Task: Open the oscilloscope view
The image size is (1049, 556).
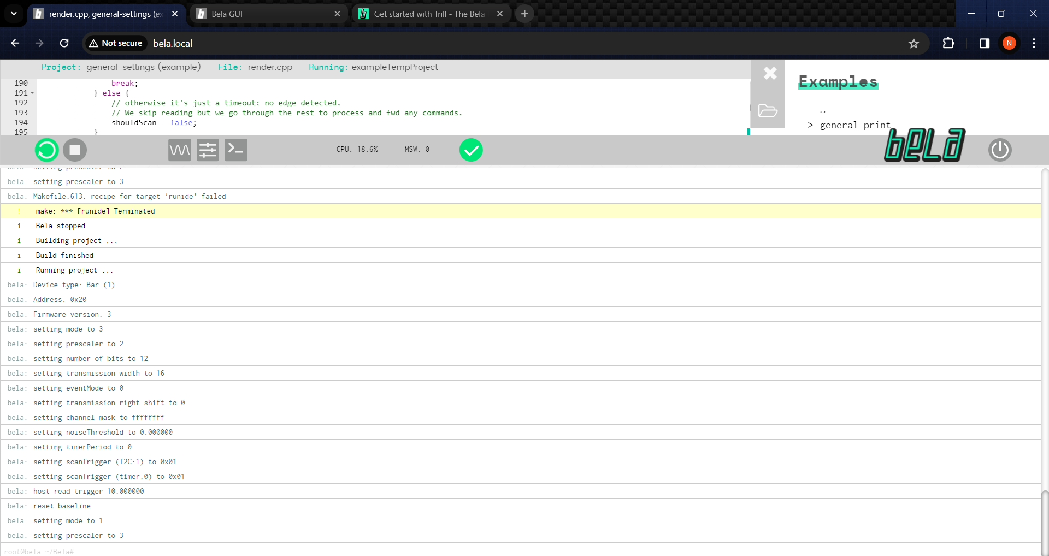Action: click(x=180, y=150)
